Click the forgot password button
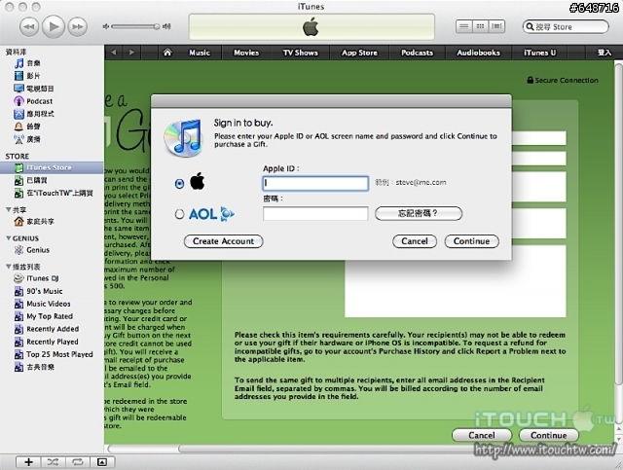 (x=419, y=213)
